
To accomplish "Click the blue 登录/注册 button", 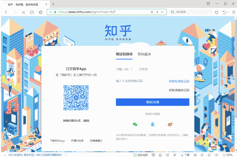I will 152,102.
